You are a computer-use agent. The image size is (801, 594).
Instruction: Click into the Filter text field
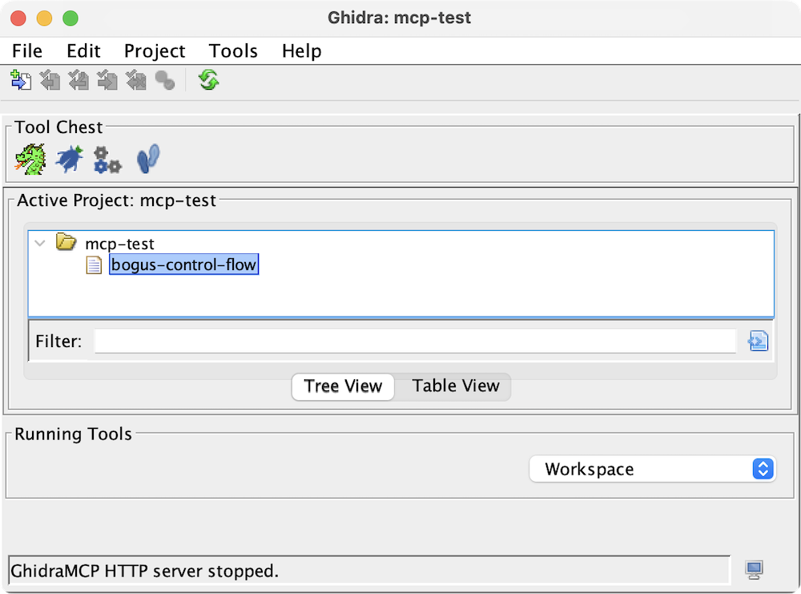pyautogui.click(x=415, y=341)
